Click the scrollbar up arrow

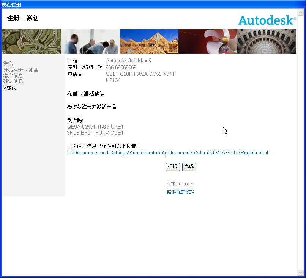click(x=300, y=13)
